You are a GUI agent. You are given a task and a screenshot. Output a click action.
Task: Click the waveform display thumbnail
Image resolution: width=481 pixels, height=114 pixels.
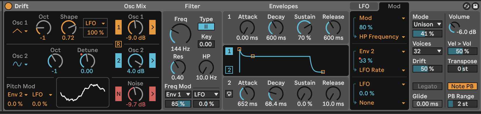point(83,92)
